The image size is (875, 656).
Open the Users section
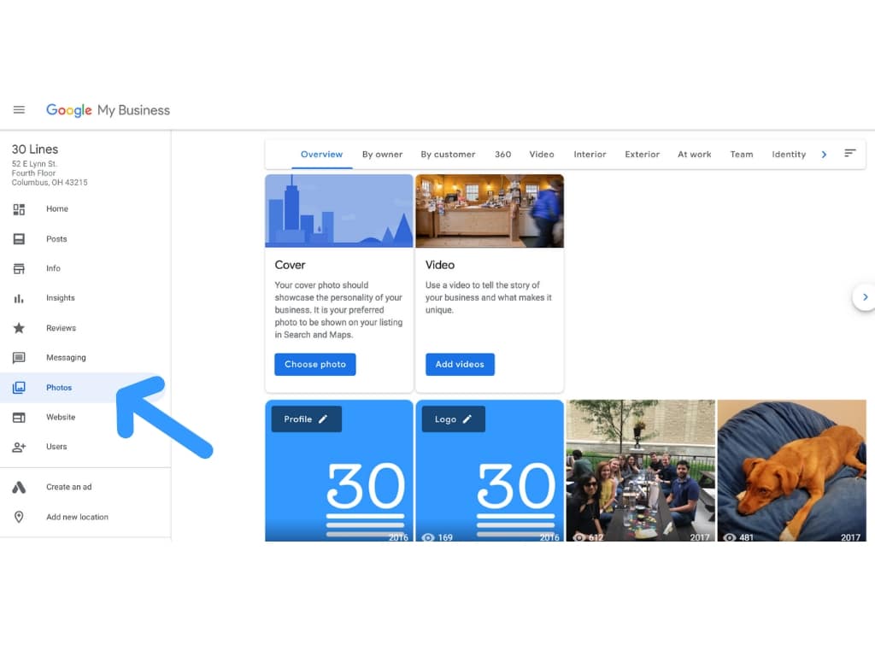click(84, 447)
